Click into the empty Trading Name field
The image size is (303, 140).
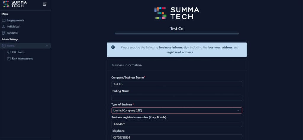(x=177, y=97)
